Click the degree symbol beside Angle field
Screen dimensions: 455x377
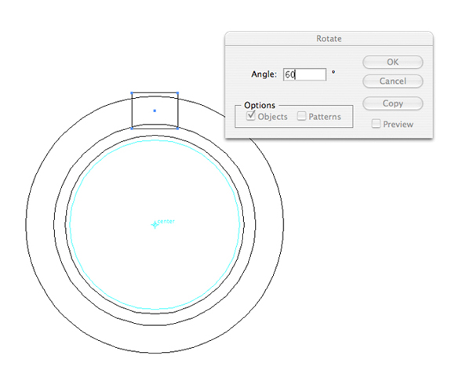[333, 71]
